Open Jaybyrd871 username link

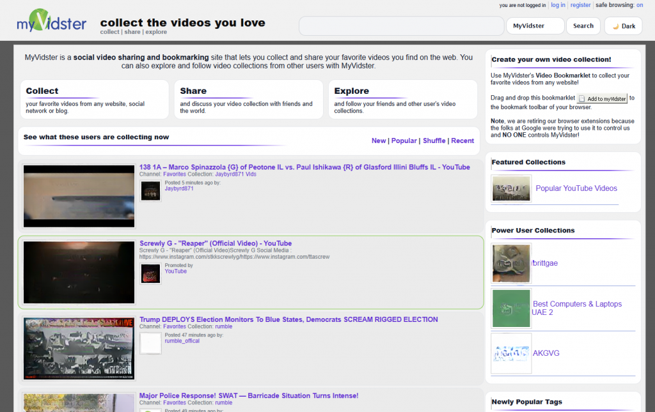[x=179, y=188]
